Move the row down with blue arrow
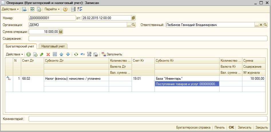 click(x=68, y=54)
